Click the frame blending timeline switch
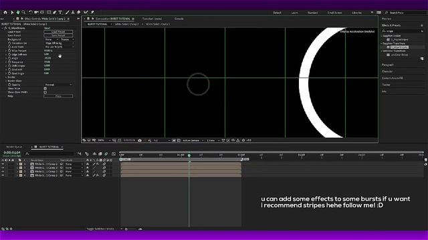The image size is (428, 240). click(x=100, y=154)
